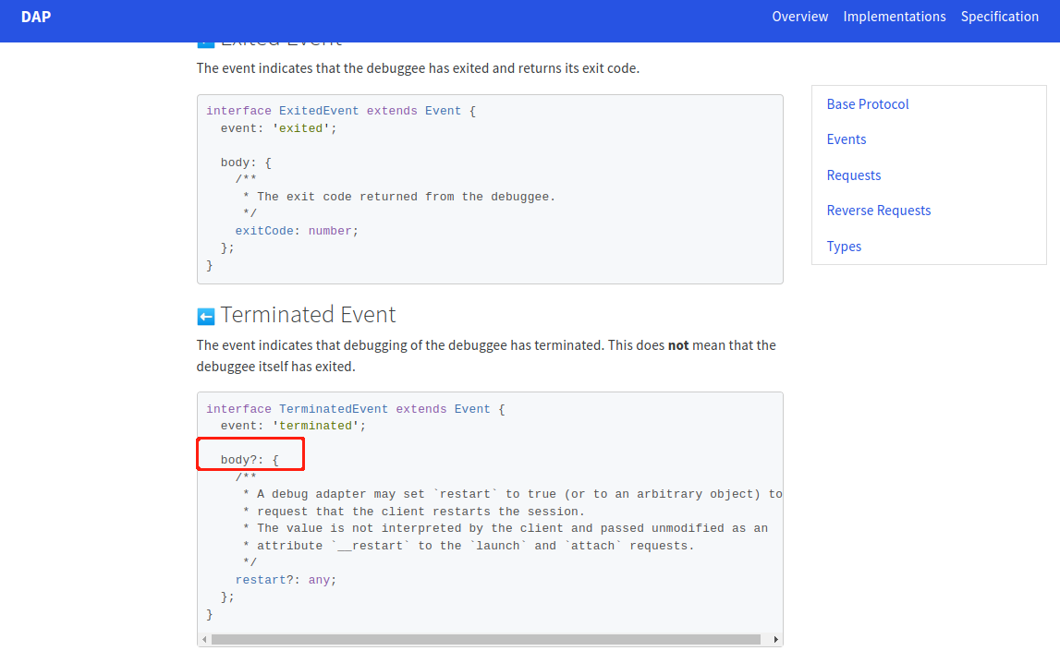
Task: Navigate to the Specification page
Action: tap(1000, 16)
